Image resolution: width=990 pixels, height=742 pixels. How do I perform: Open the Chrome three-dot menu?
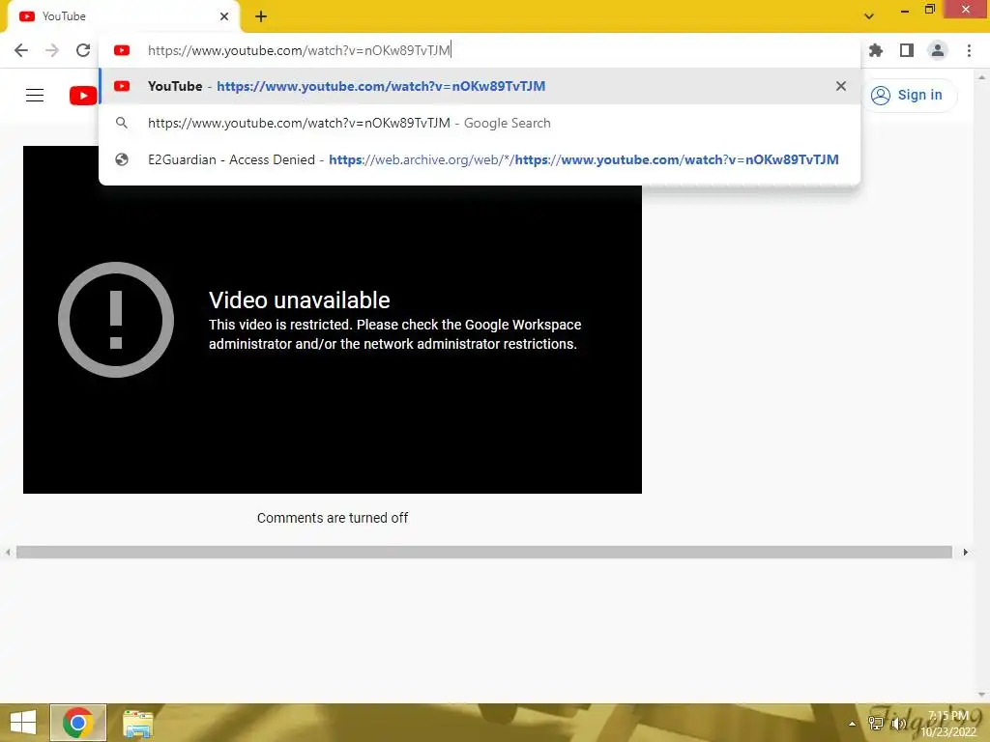click(969, 50)
